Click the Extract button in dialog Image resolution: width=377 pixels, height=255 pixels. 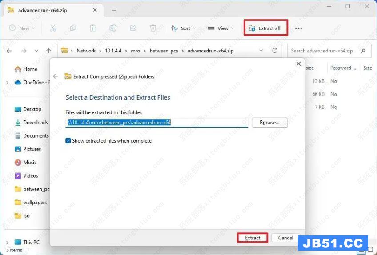(253, 238)
